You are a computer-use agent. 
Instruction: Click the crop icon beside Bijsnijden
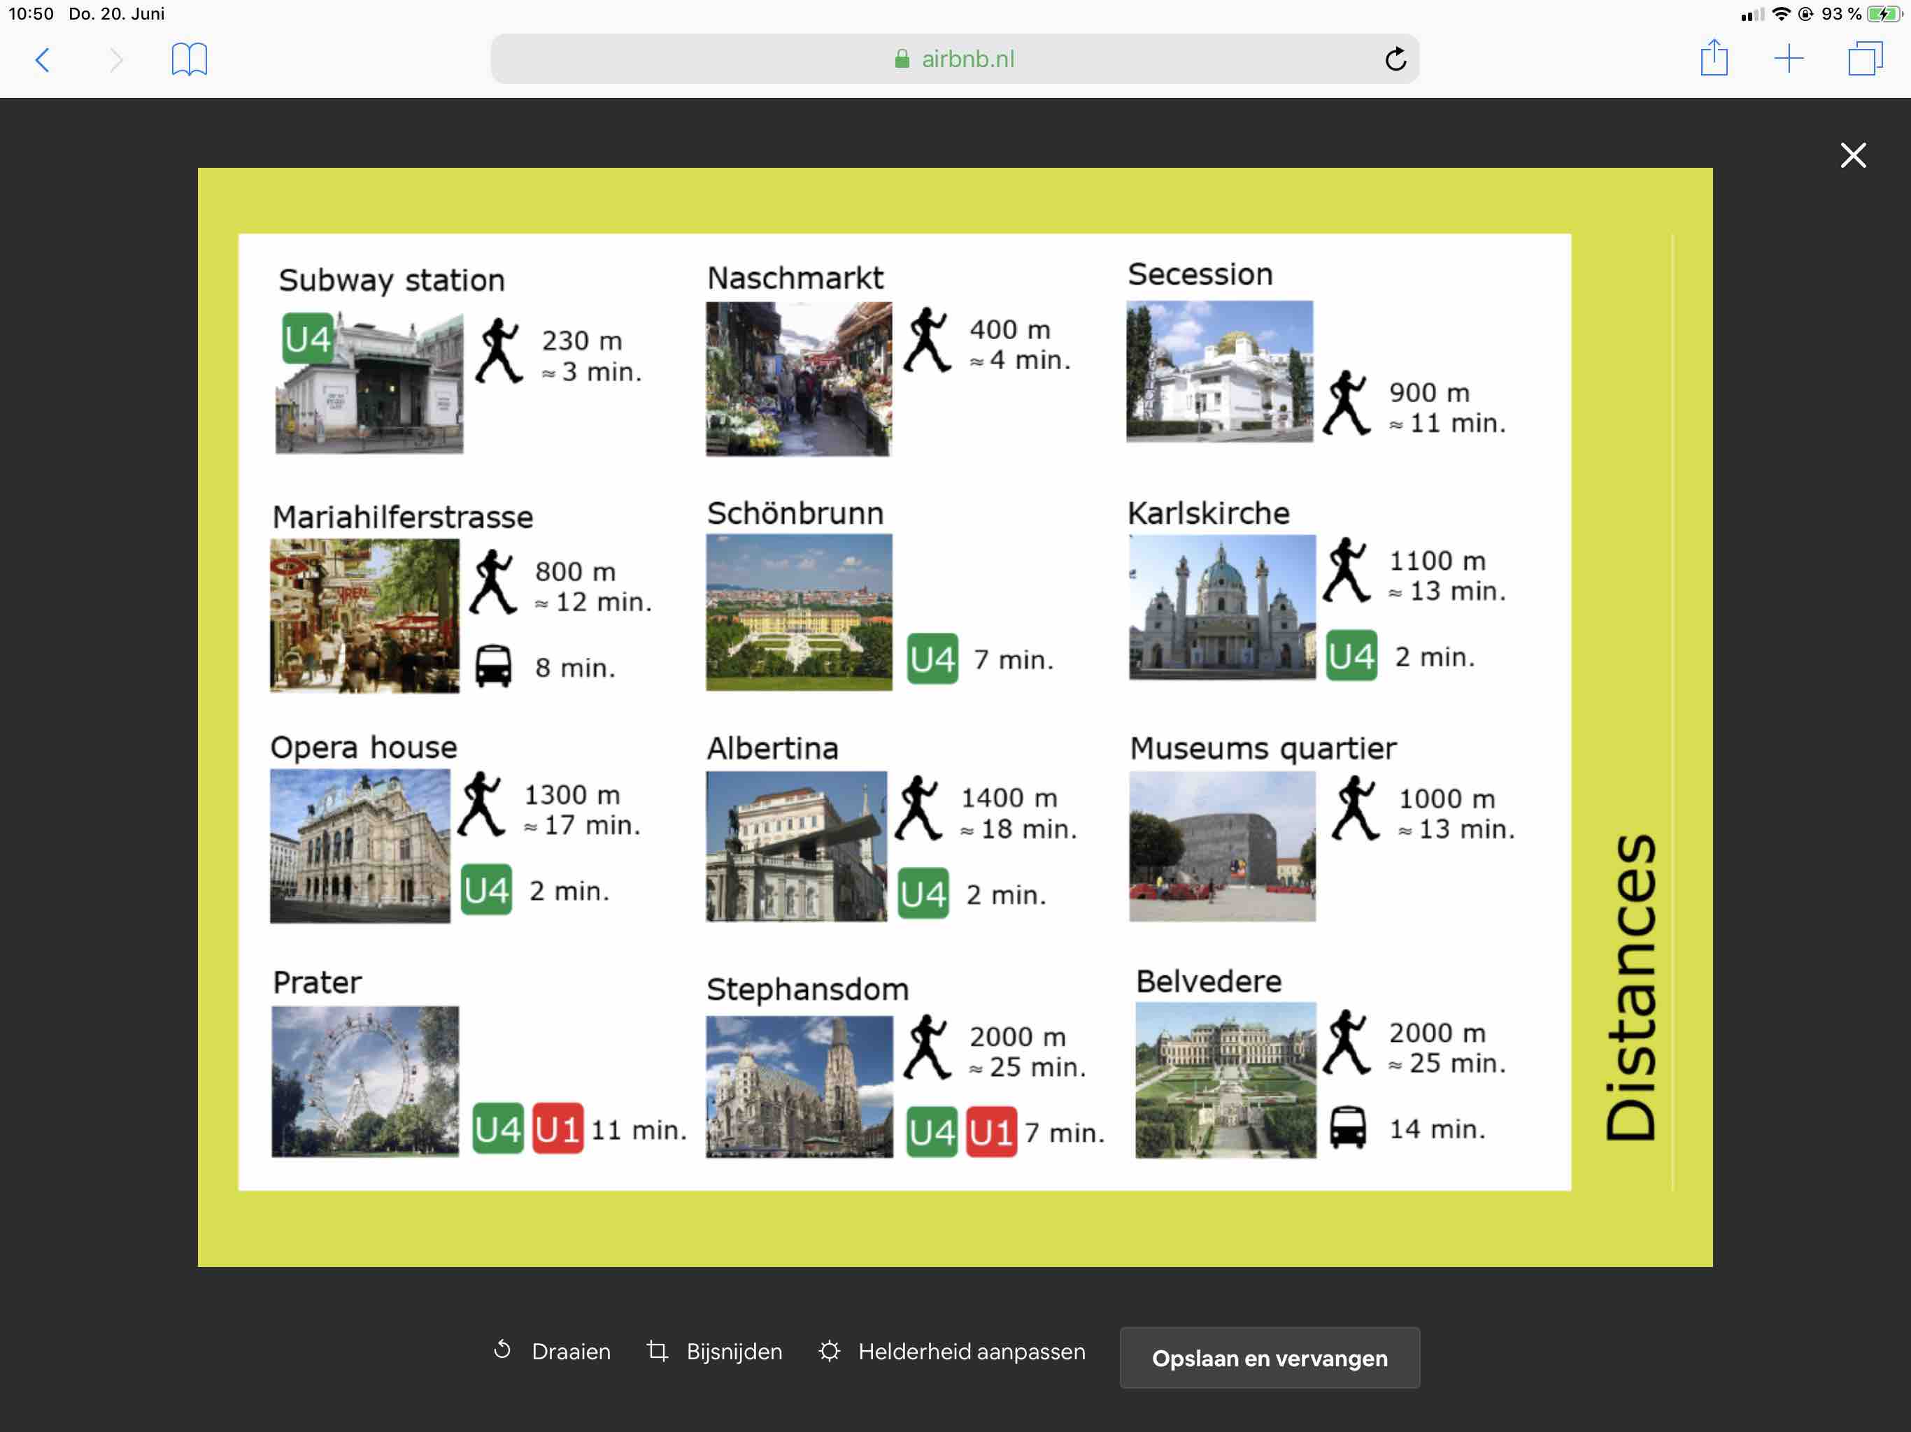pos(658,1350)
